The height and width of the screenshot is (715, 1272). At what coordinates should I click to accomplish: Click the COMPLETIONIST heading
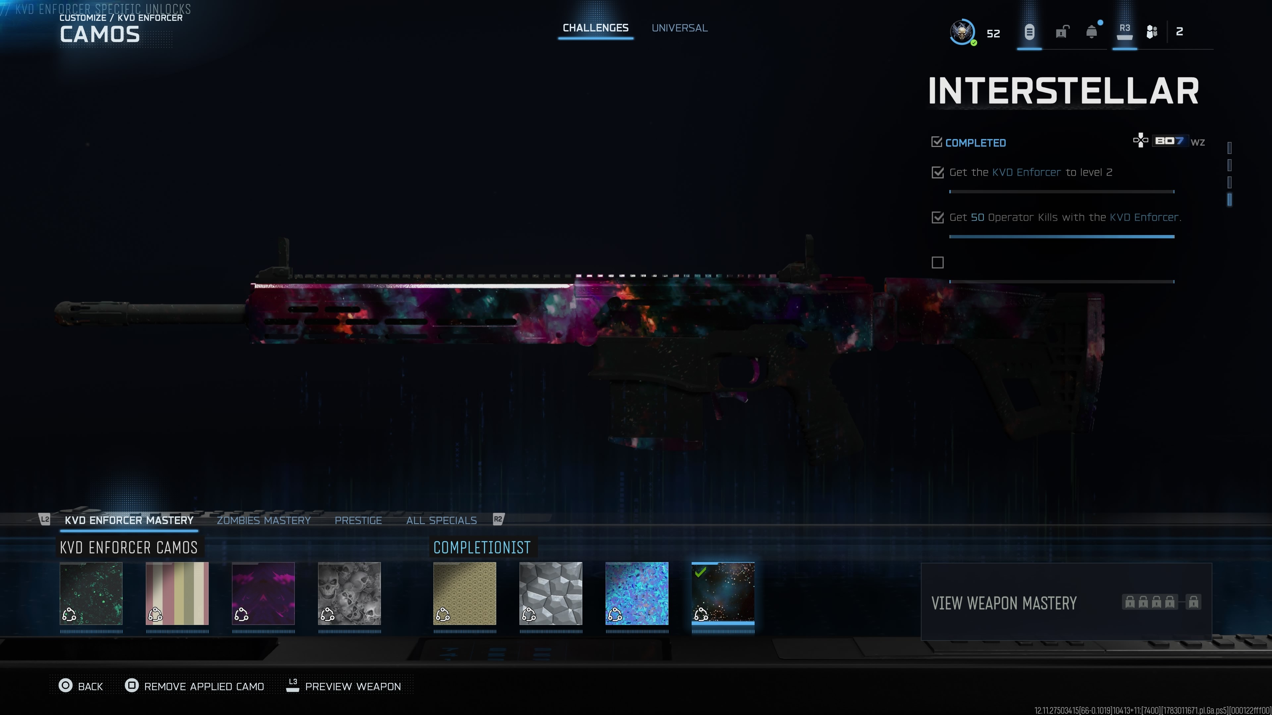pos(482,547)
